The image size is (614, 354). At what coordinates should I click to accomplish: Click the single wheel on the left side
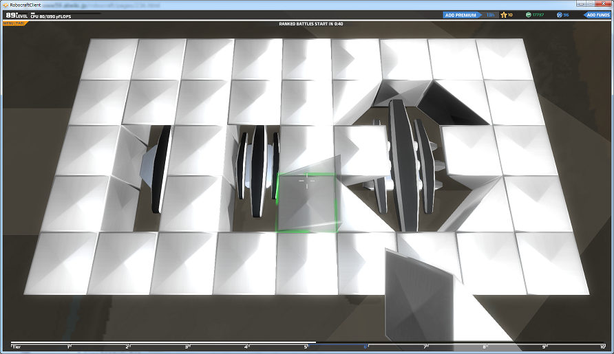click(158, 169)
